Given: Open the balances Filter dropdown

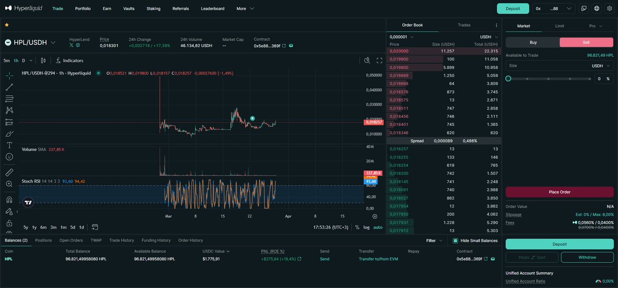Looking at the screenshot, I should [x=435, y=240].
